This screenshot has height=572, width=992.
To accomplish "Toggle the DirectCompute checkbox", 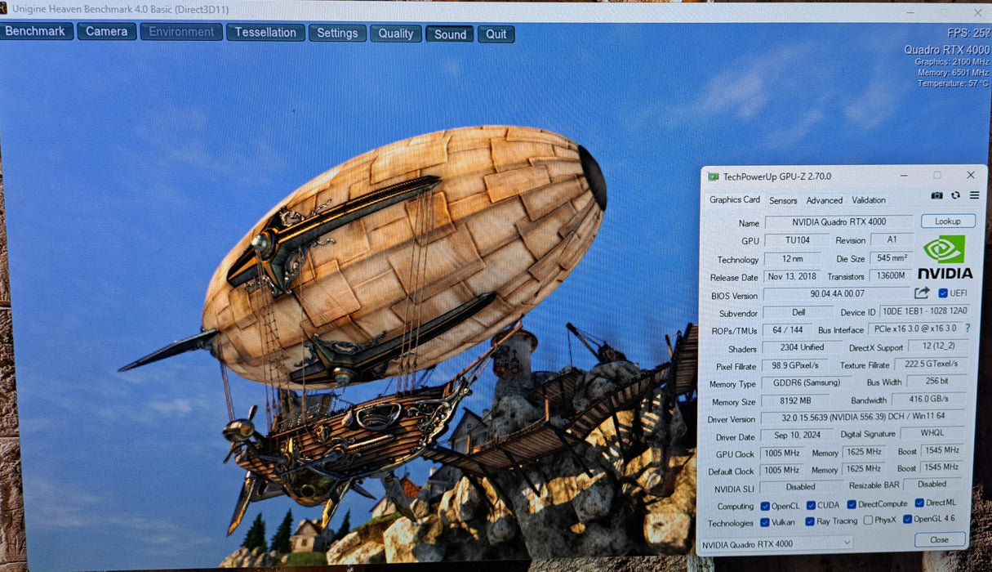I will [851, 504].
